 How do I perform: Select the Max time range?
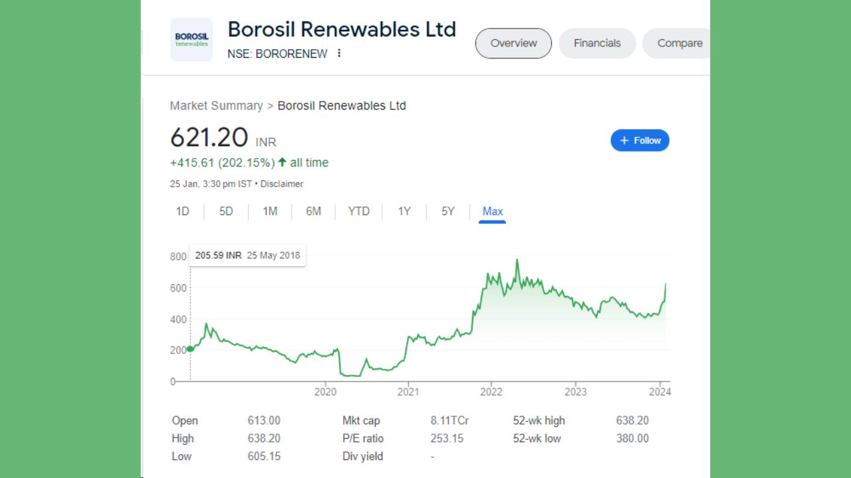[x=493, y=211]
